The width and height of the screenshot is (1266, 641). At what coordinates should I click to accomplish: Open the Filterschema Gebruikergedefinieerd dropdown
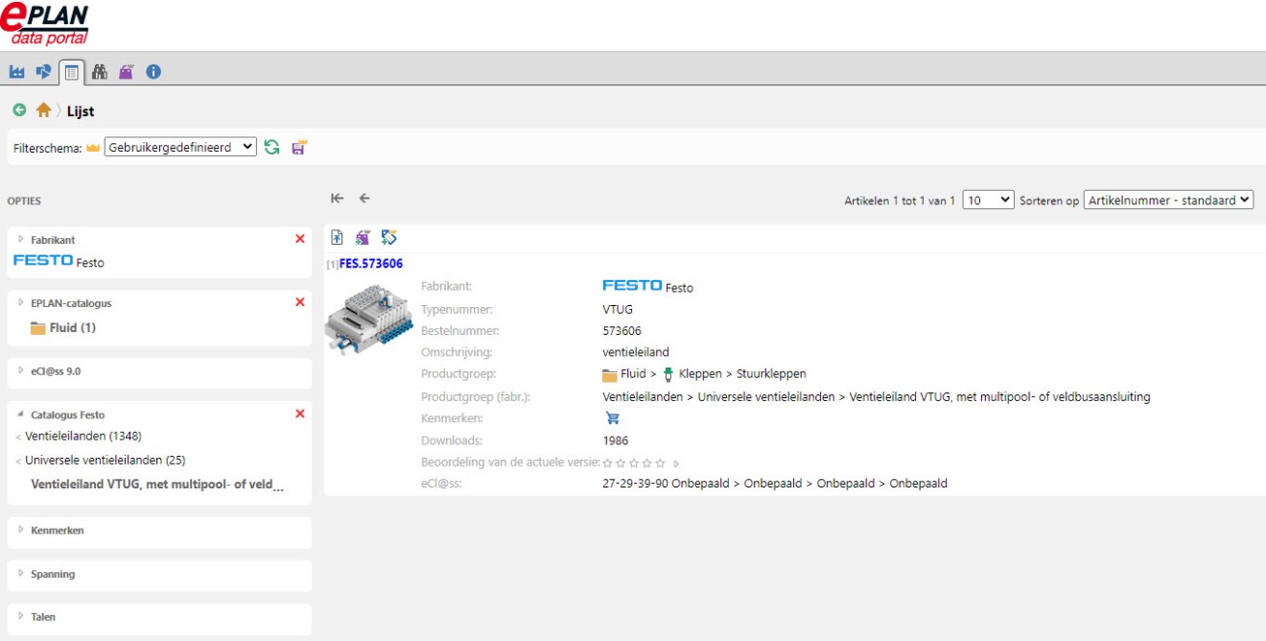pyautogui.click(x=180, y=148)
